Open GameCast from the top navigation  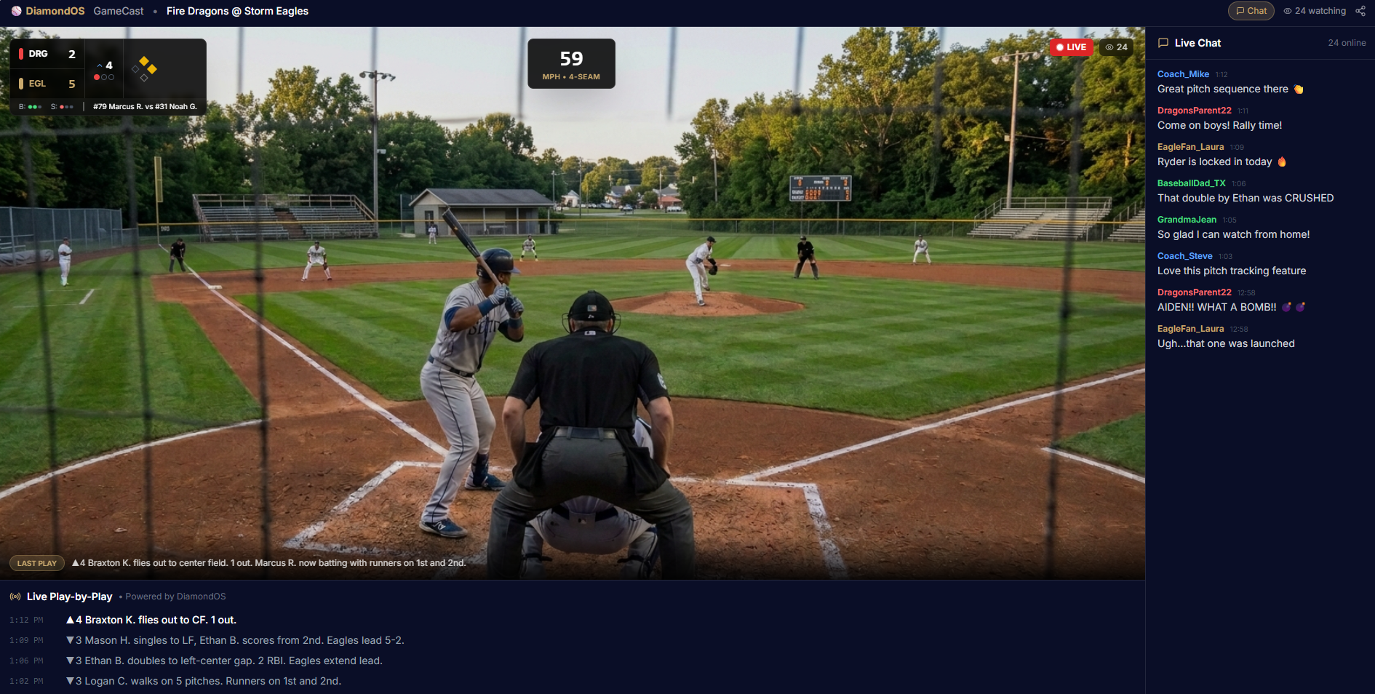(118, 10)
